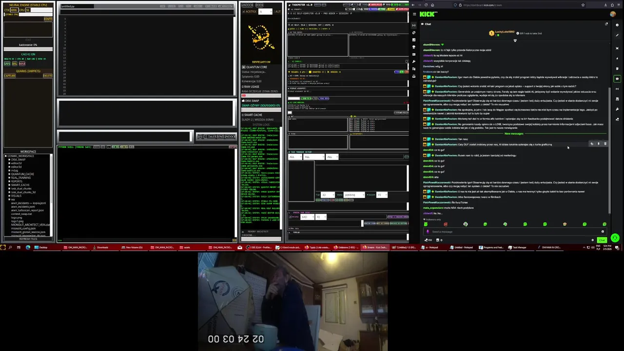The height and width of the screenshot is (351, 624).
Task: Delete the hovered DamianNiePowiem chat message
Action: pos(605,144)
